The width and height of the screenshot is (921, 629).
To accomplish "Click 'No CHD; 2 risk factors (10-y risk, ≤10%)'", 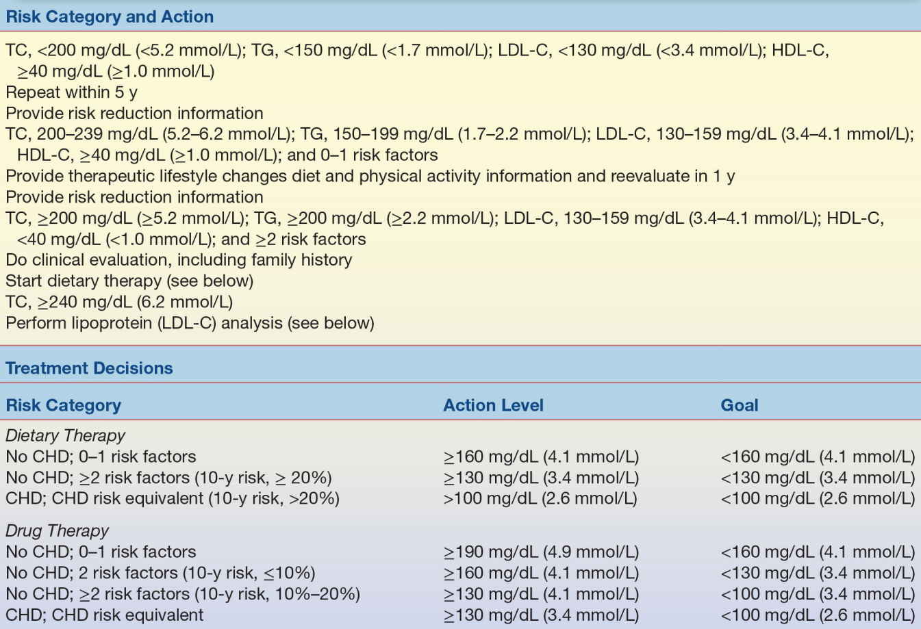I will tap(160, 573).
